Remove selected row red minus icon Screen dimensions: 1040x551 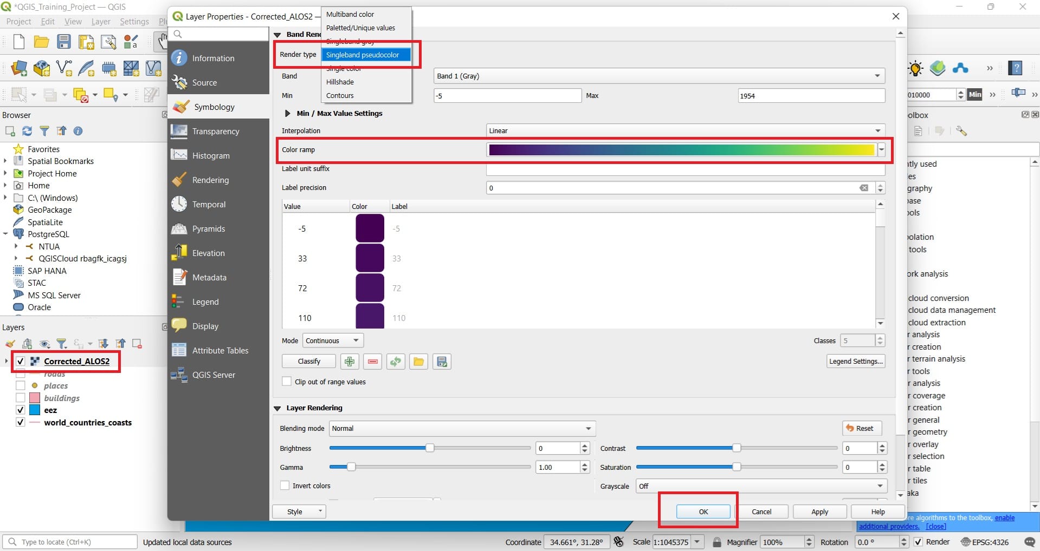(x=373, y=362)
